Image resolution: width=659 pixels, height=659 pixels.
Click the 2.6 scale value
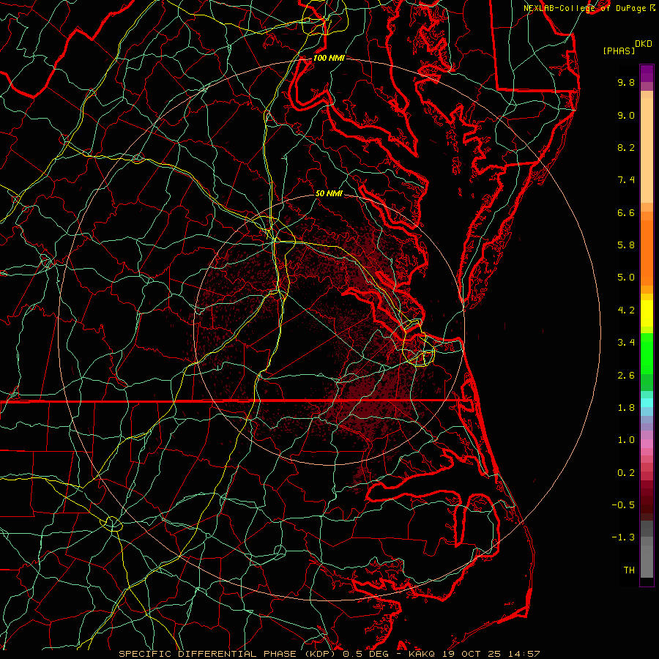point(626,376)
